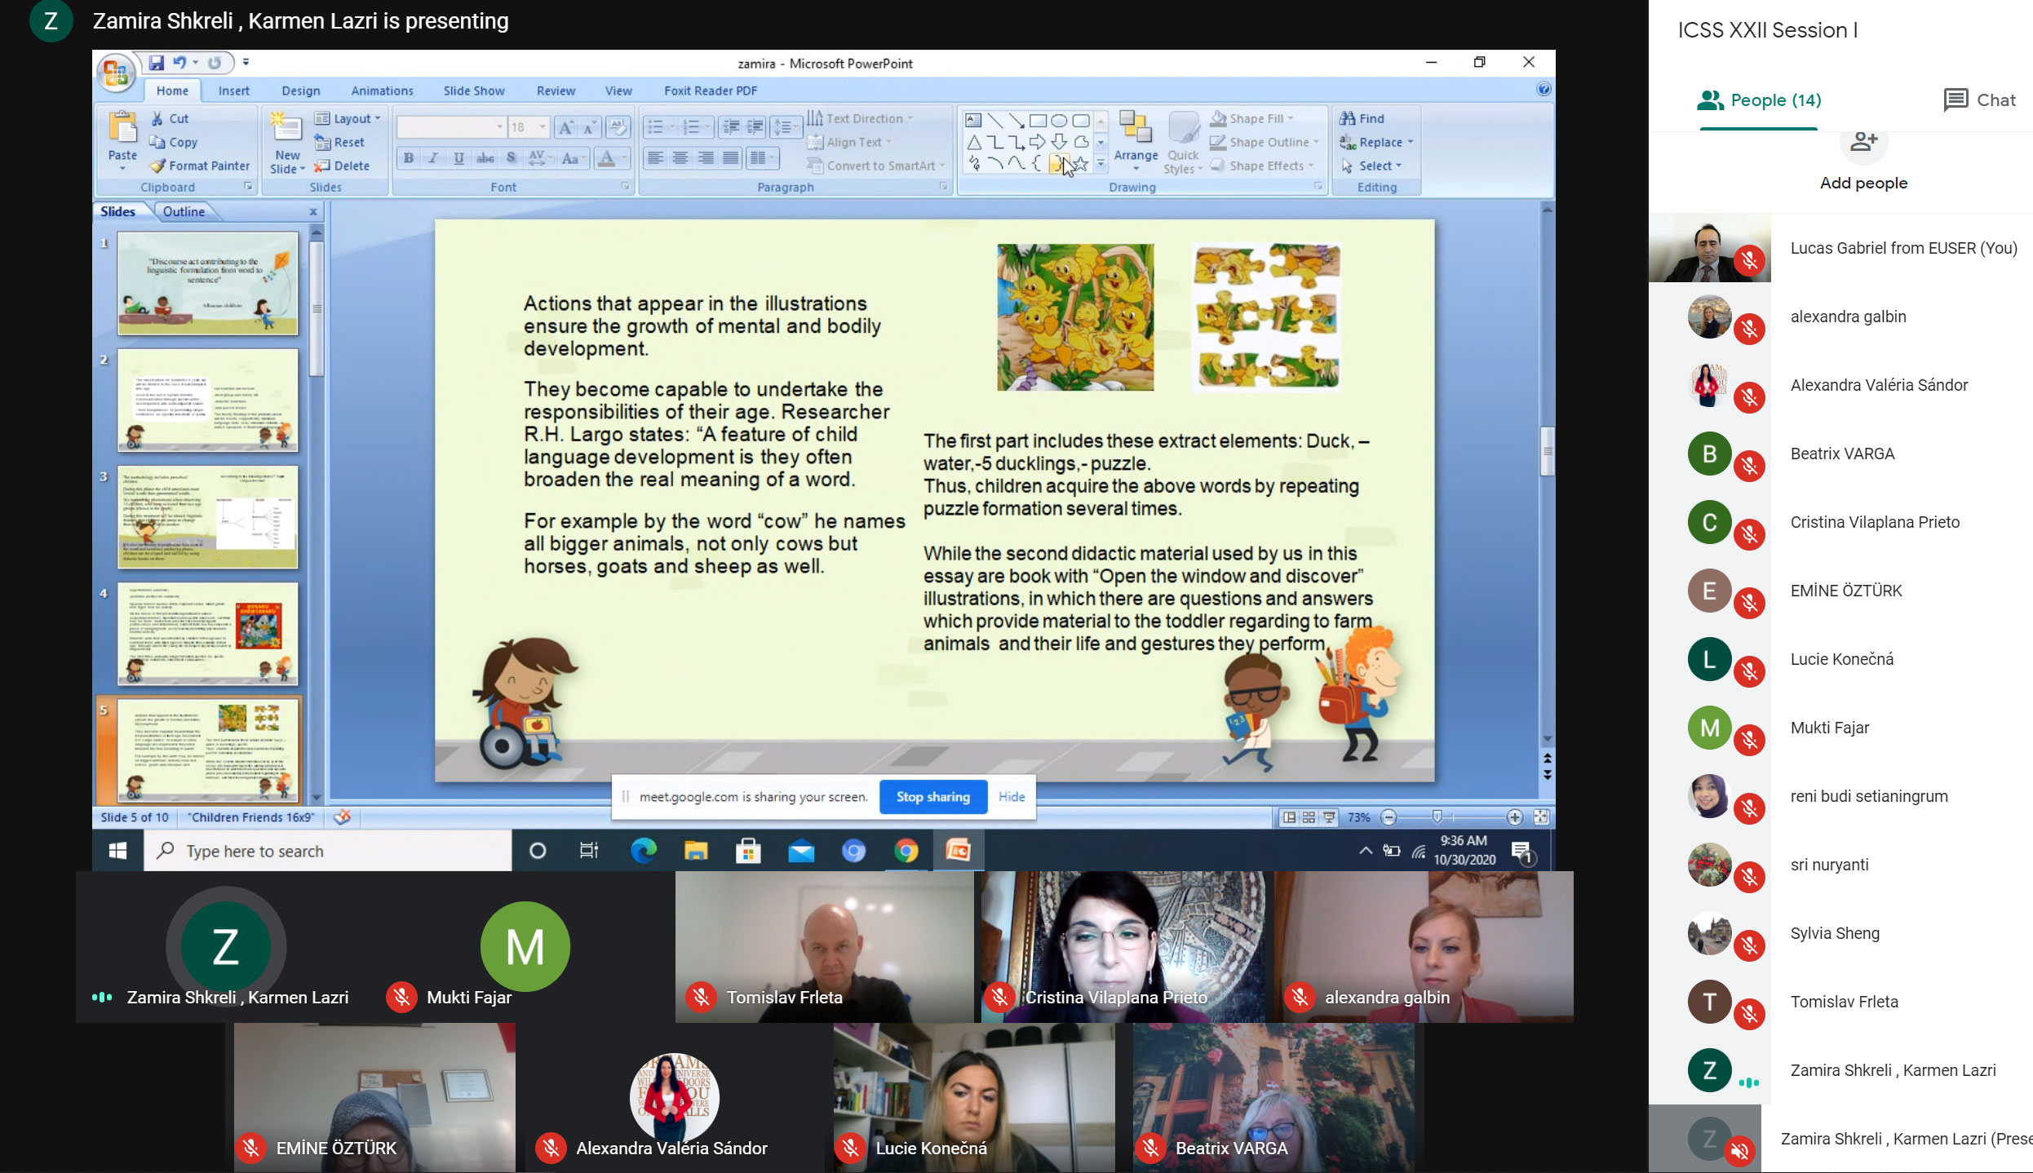
Task: Toggle Bold formatting
Action: pyautogui.click(x=409, y=158)
